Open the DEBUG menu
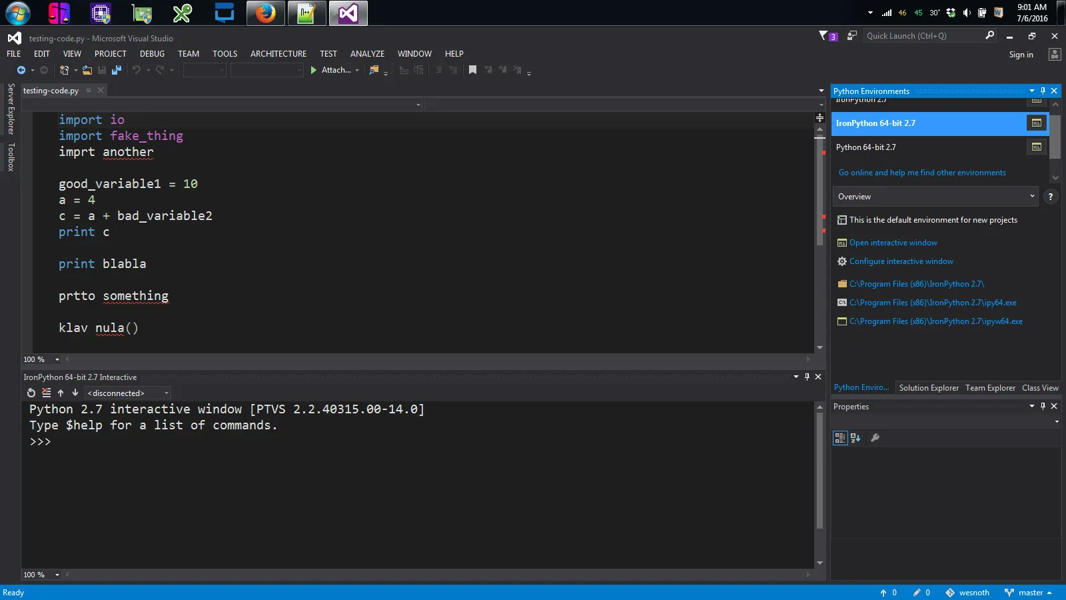The height and width of the screenshot is (600, 1066). click(152, 54)
